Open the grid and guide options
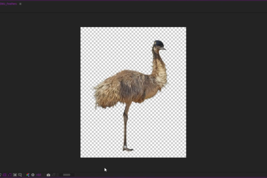This screenshot has width=267, height=178. (x=20, y=175)
